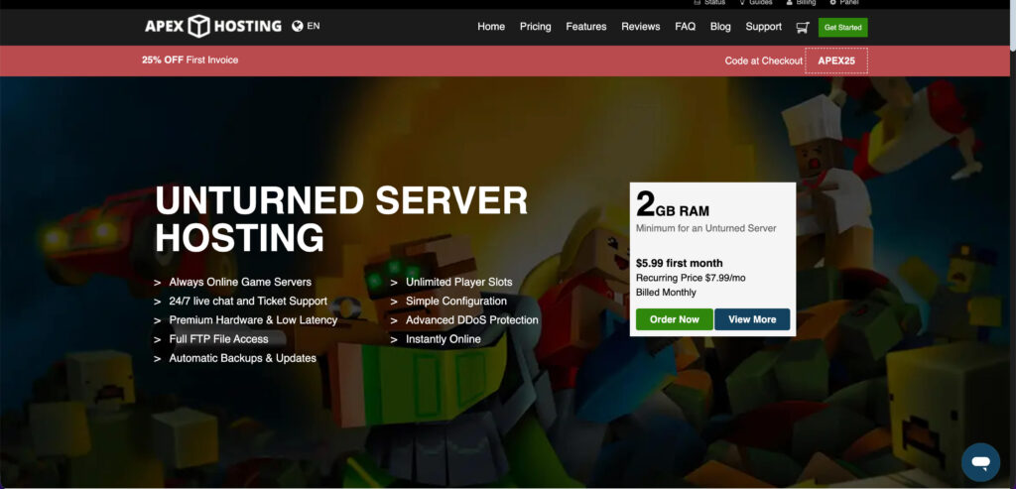
Task: Open the Blog menu item
Action: [x=720, y=27]
